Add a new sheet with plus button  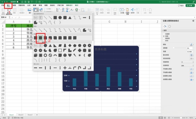tap(37, 115)
